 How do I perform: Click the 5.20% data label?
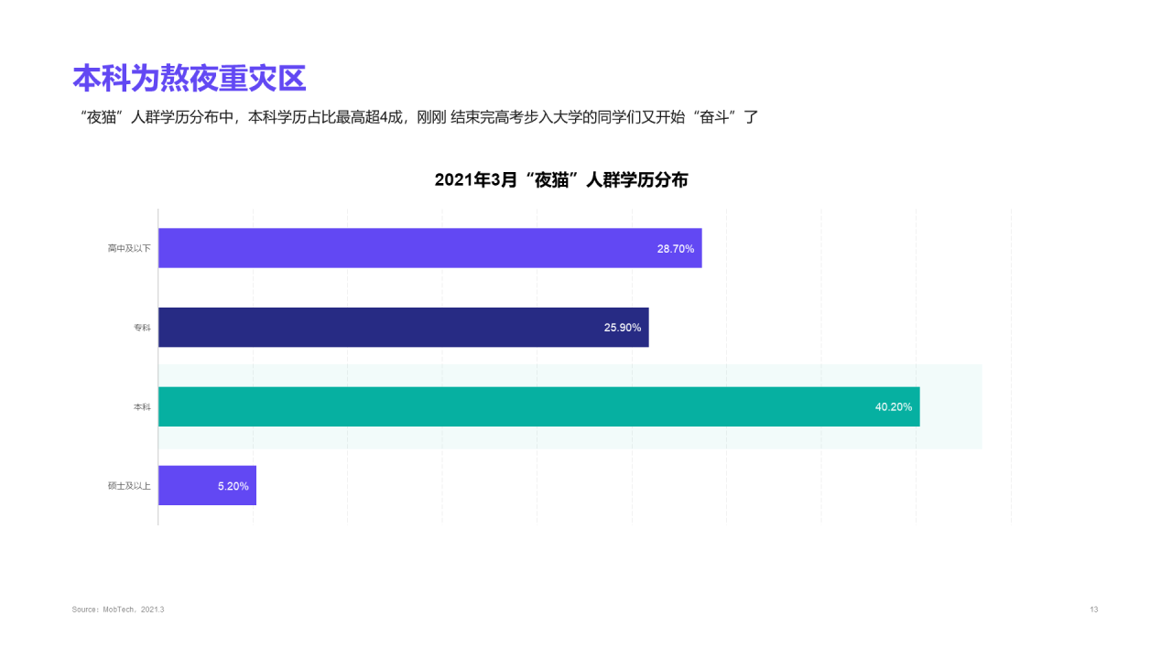(233, 486)
